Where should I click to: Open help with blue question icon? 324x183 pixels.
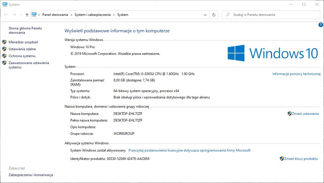[x=321, y=25]
